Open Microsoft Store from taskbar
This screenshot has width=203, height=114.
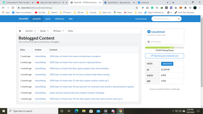[91, 111]
